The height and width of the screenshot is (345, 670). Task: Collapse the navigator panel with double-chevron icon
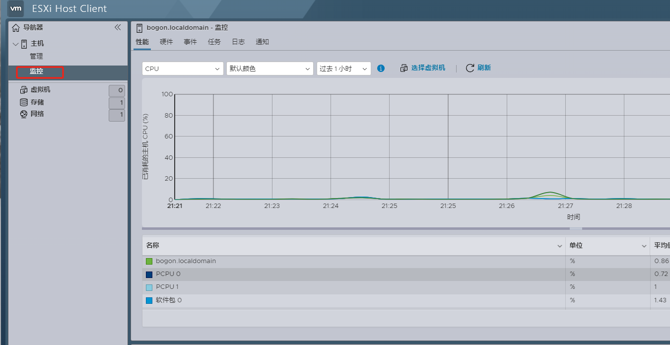(x=118, y=27)
